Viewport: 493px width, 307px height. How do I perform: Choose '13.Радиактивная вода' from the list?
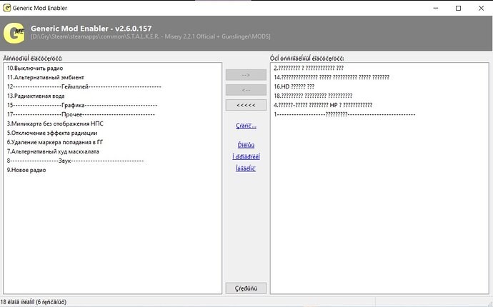[38, 96]
